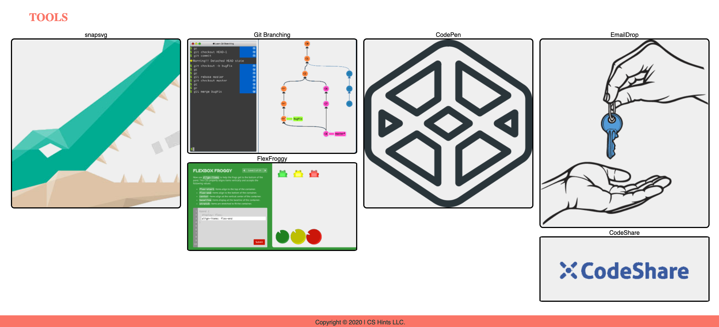Open the snapsvg crocodile thumbnail

coord(96,123)
